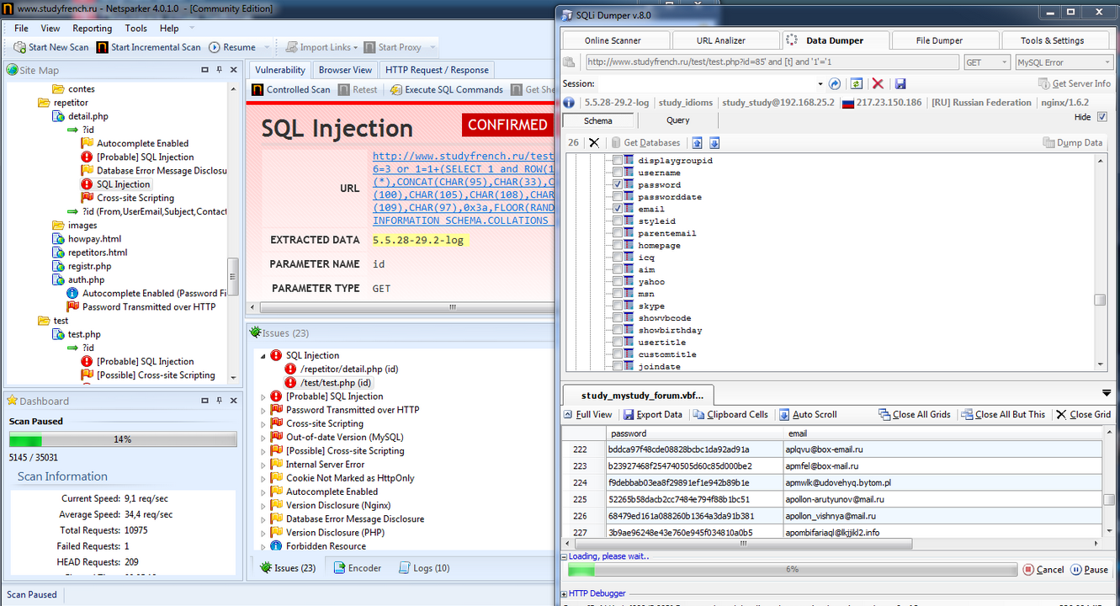Open the GET method dropdown
Screen dimensions: 1120x606
click(x=987, y=62)
